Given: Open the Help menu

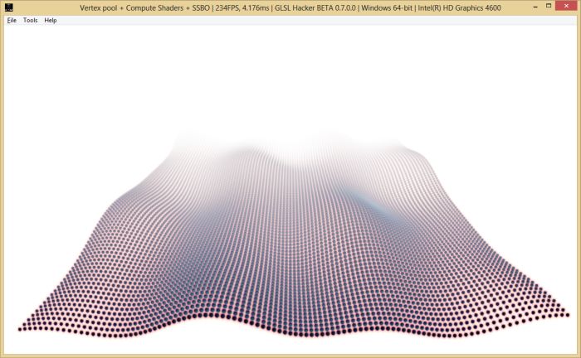Looking at the screenshot, I should coord(51,20).
